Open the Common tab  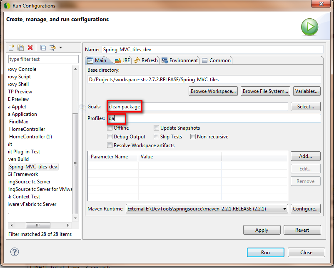coord(216,60)
